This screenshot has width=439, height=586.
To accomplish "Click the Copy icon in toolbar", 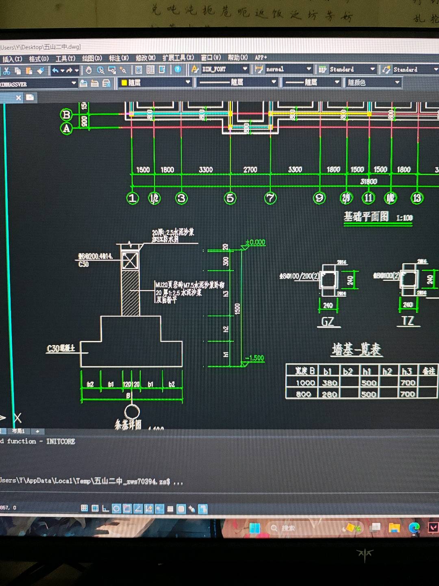I will 17,71.
